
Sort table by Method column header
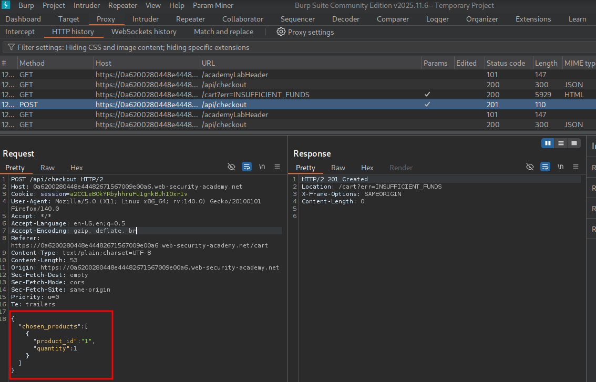56,63
